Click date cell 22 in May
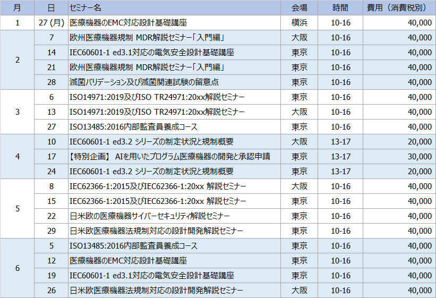The image size is (436, 298). pyautogui.click(x=51, y=216)
